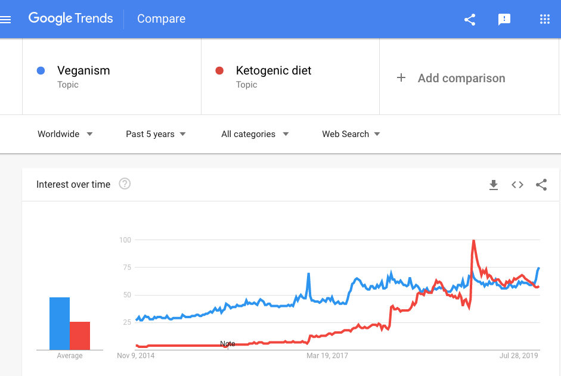
Task: Click the blue Veganism color dot
Action: (x=41, y=71)
